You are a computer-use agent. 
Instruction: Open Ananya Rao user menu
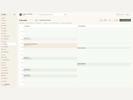point(9,85)
